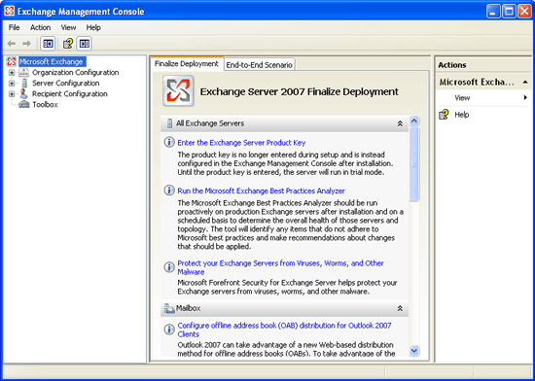
Task: Open the File menu
Action: [x=14, y=27]
